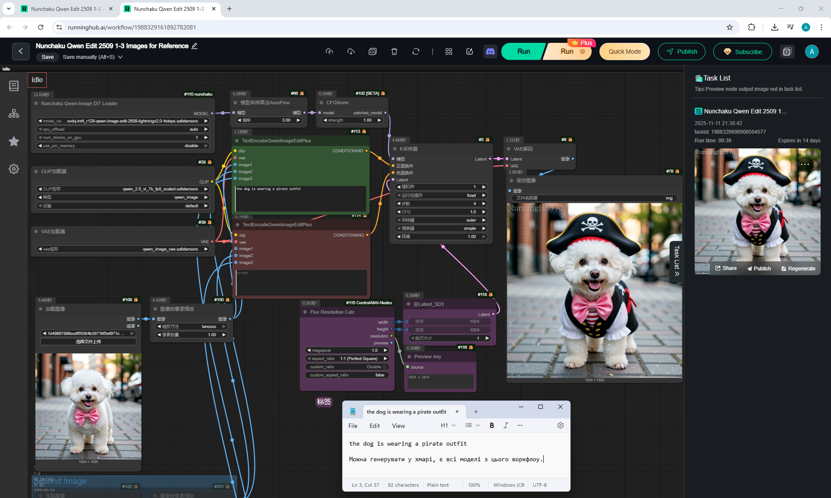Open the Edit menu in Notepad

click(374, 426)
